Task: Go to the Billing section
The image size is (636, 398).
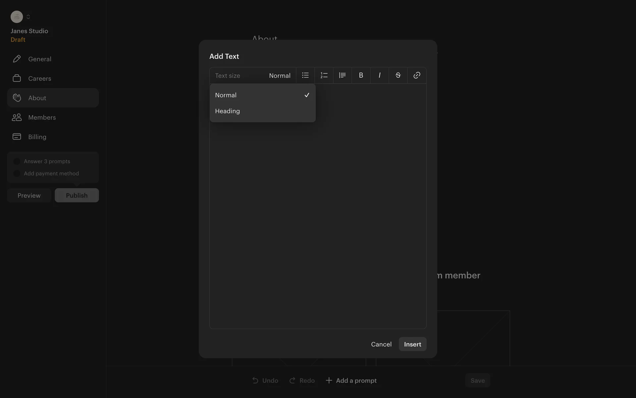Action: pos(37,137)
